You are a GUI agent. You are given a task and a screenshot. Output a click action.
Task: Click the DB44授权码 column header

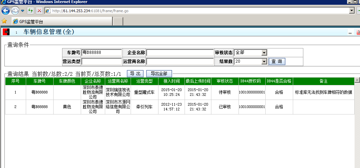coord(252,81)
